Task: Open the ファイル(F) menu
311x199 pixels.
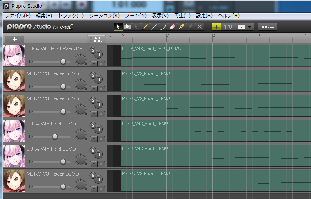Action: (18, 16)
